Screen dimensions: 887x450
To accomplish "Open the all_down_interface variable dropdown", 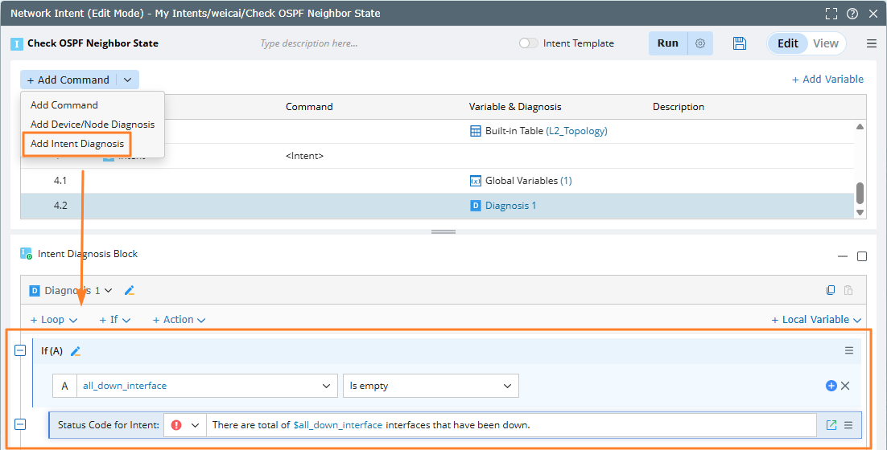I will tap(326, 386).
